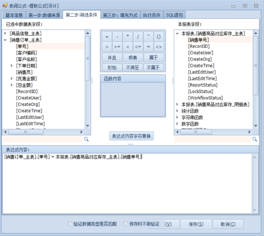Click the search icon under left field list
This screenshot has width=264, height=236.
[86, 139]
